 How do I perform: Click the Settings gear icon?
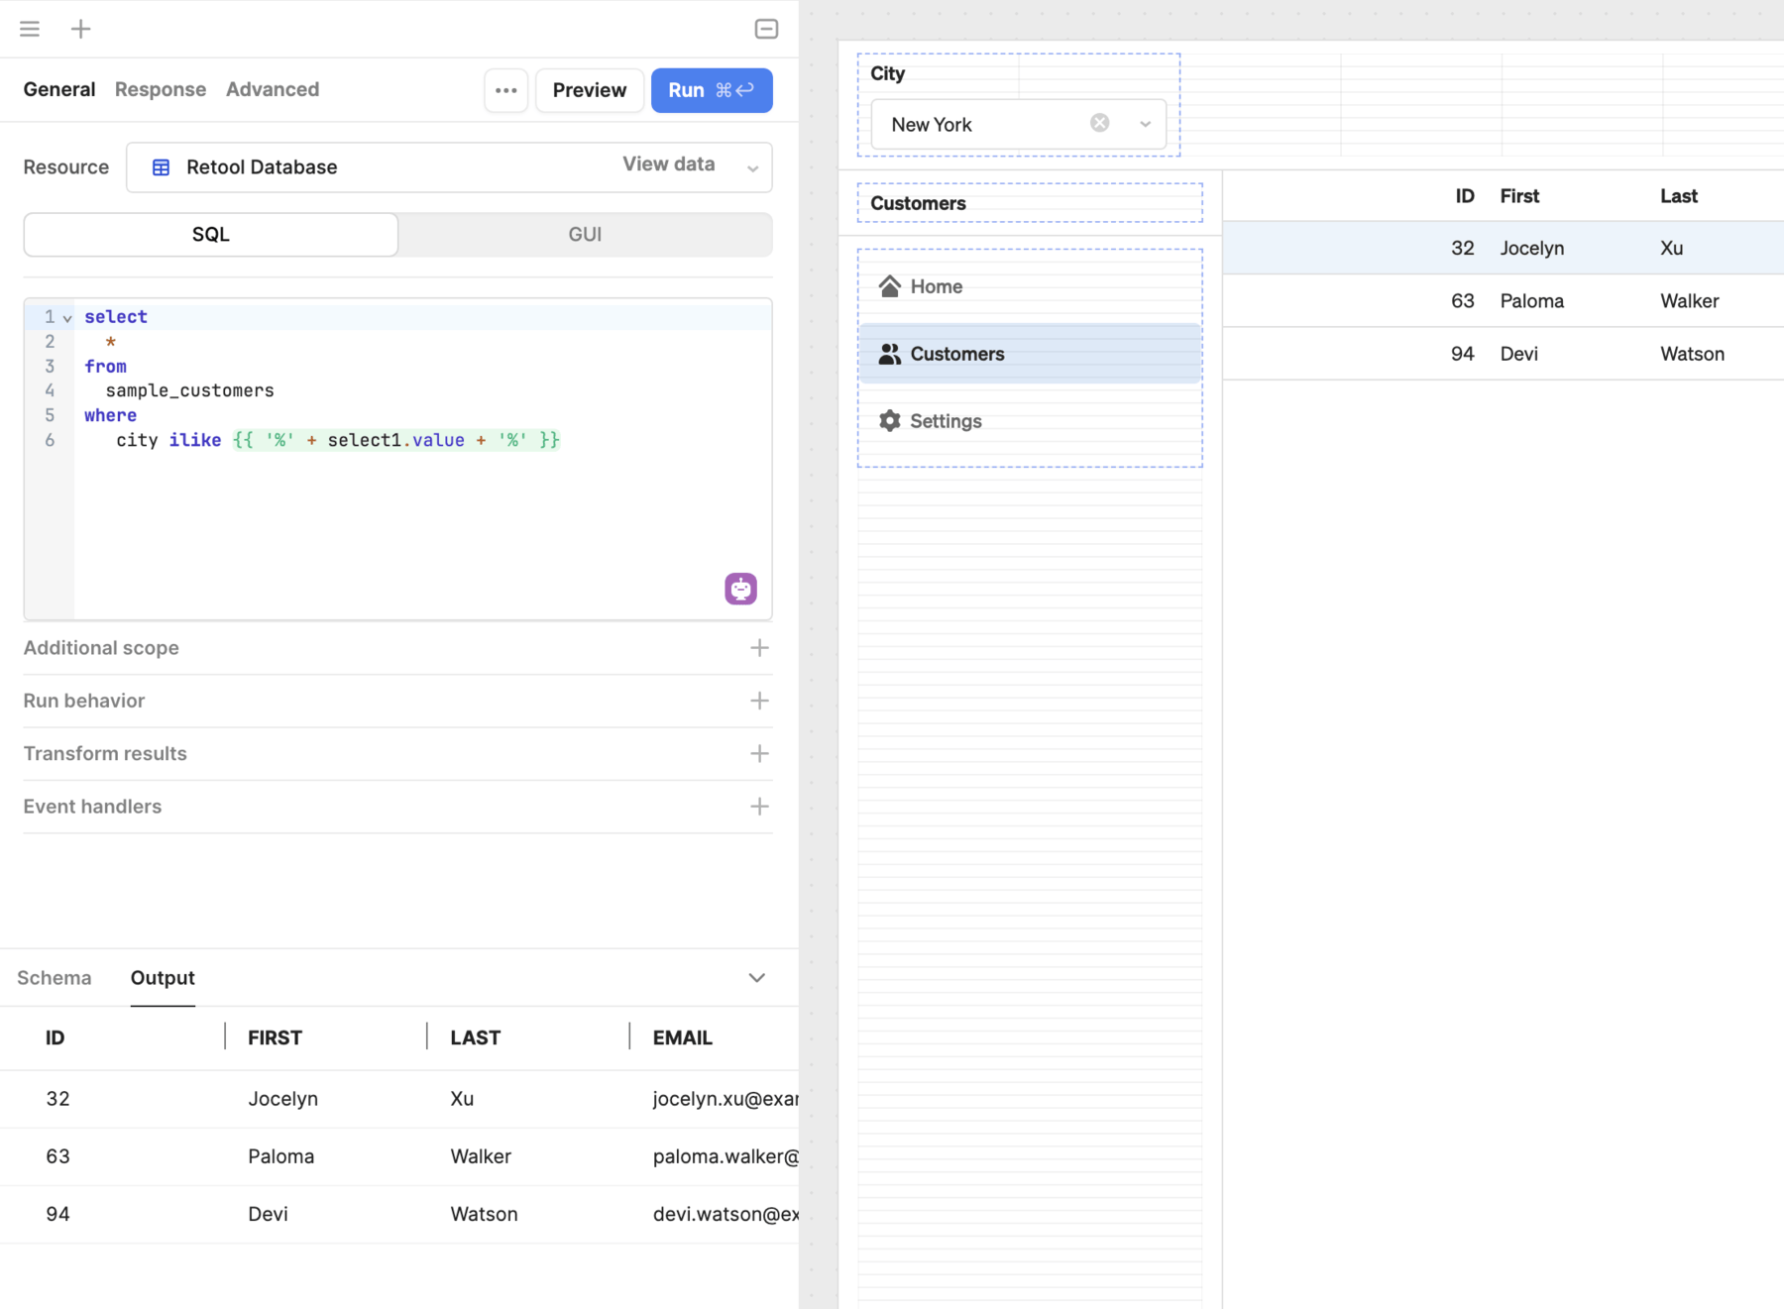889,421
